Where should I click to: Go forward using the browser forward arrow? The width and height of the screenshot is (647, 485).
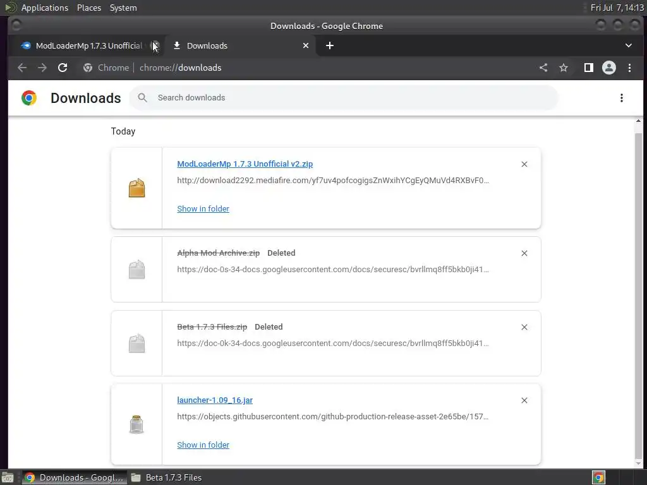click(42, 68)
